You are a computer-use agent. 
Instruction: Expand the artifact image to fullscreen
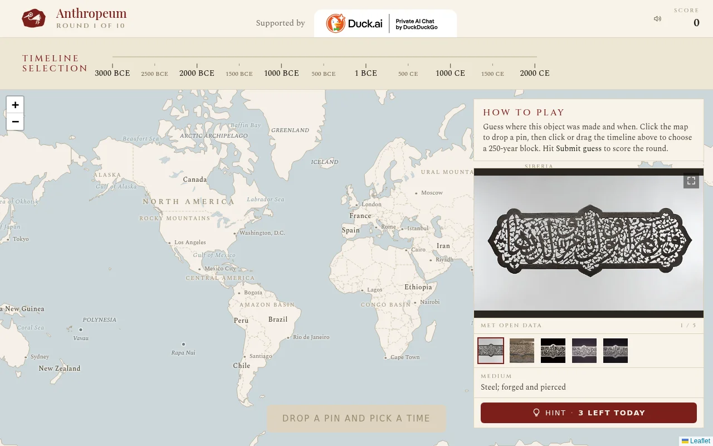(691, 181)
